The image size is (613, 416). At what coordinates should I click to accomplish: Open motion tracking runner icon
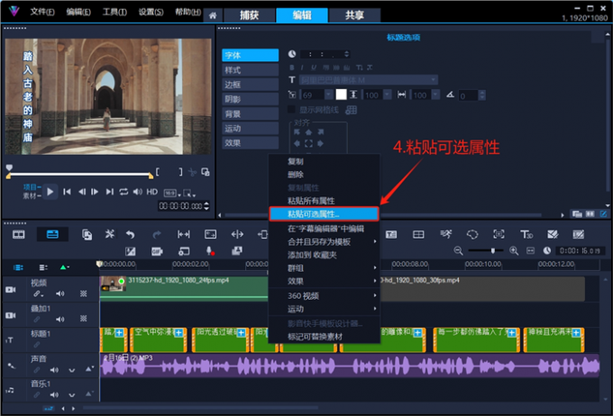pyautogui.click(x=445, y=234)
